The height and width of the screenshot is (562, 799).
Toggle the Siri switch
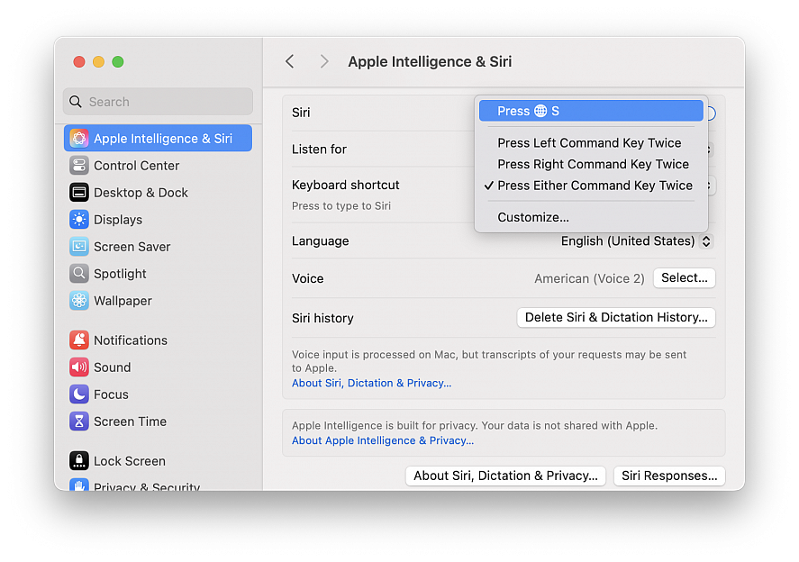click(x=710, y=113)
